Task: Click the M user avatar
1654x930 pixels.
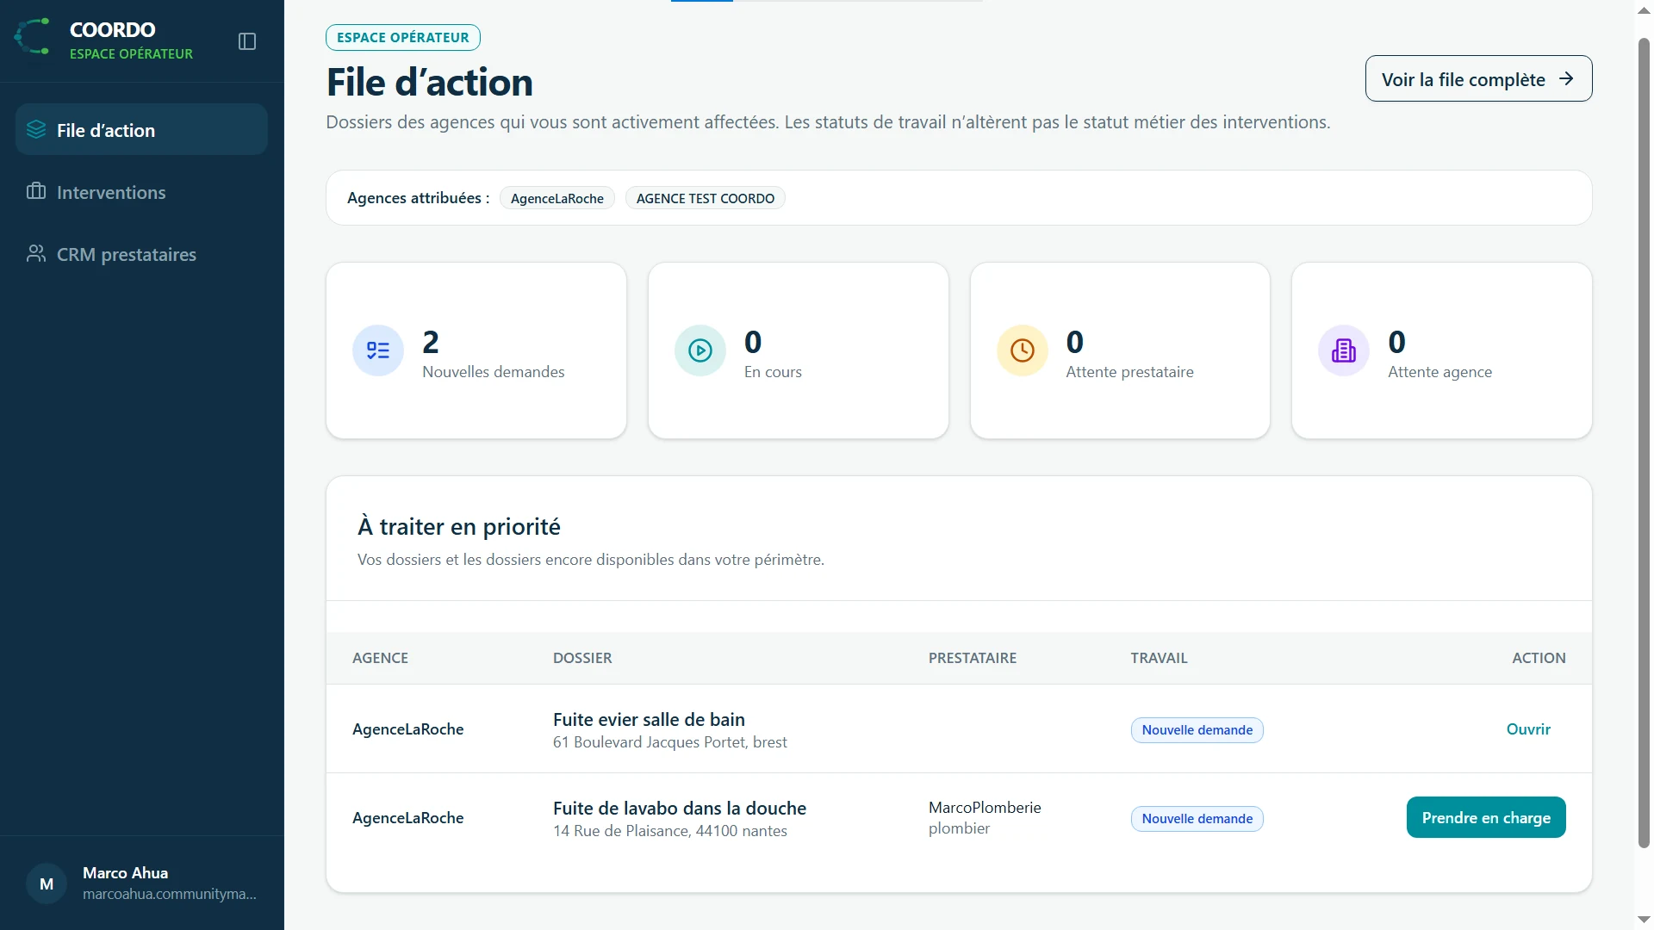Action: pyautogui.click(x=47, y=883)
